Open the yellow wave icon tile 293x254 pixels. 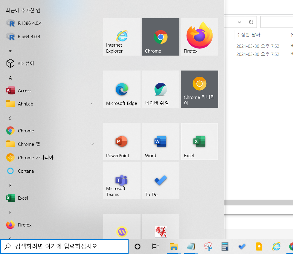click(122, 227)
